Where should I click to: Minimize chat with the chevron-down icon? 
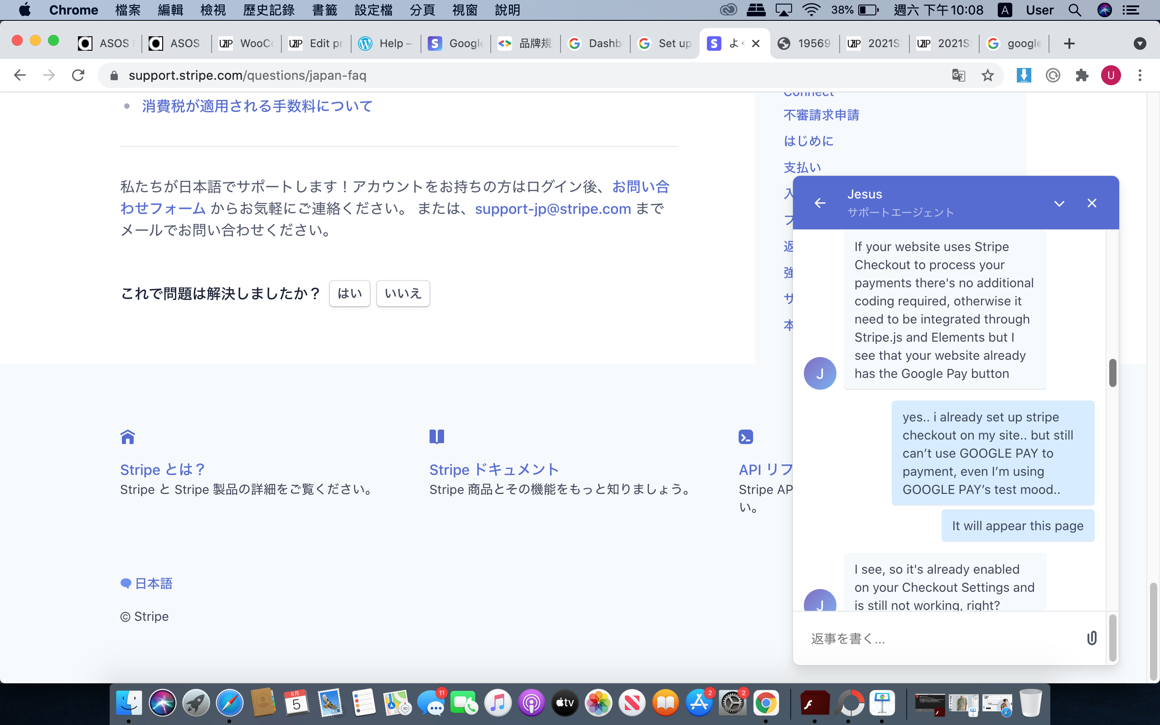pos(1059,203)
